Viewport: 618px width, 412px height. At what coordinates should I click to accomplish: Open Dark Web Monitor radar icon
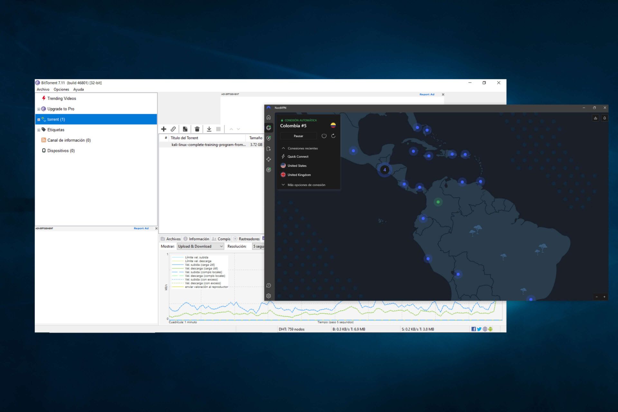[269, 170]
